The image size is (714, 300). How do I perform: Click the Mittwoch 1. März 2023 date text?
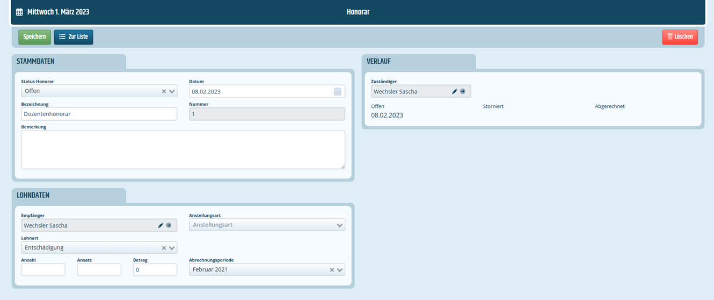(x=59, y=12)
